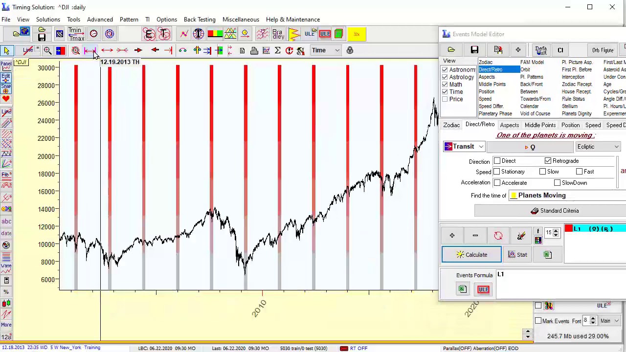Screen dimensions: 626x352
Task: Click the red refresh cycle icon
Action: (x=498, y=236)
